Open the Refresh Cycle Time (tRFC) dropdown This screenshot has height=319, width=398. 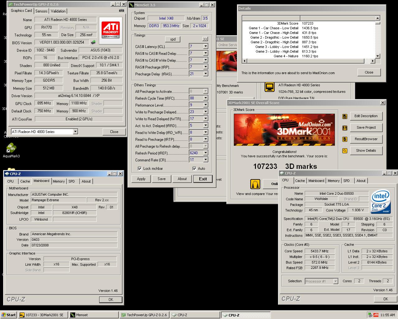pyautogui.click(x=206, y=98)
